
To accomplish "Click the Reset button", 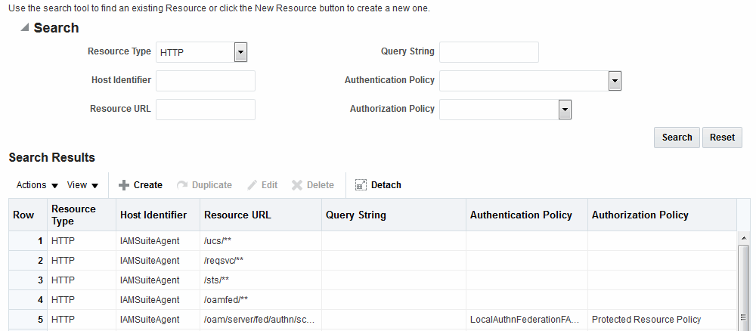I will tap(722, 138).
